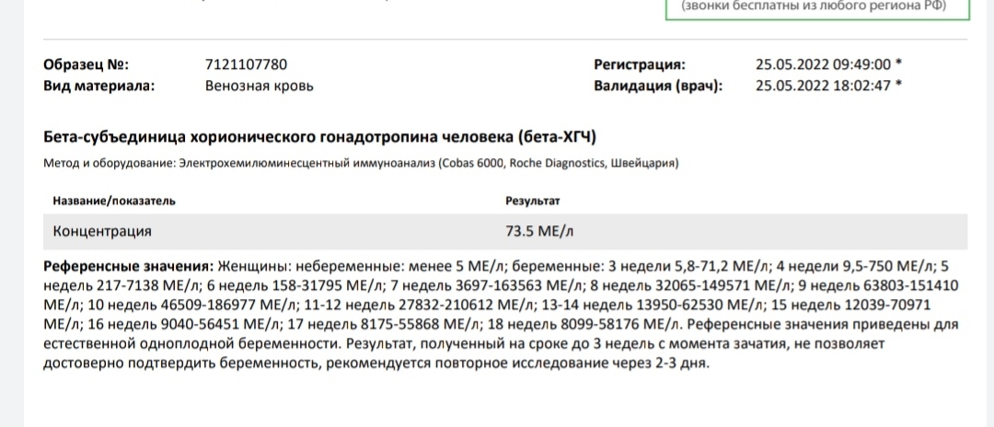Screen dimensions: 994x427
Task: Click the "Результат" column header
Action: pyautogui.click(x=533, y=200)
